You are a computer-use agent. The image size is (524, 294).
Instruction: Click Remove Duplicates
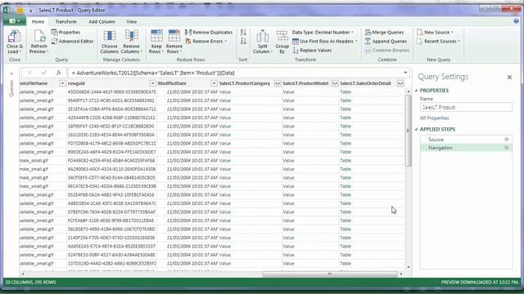(x=209, y=33)
